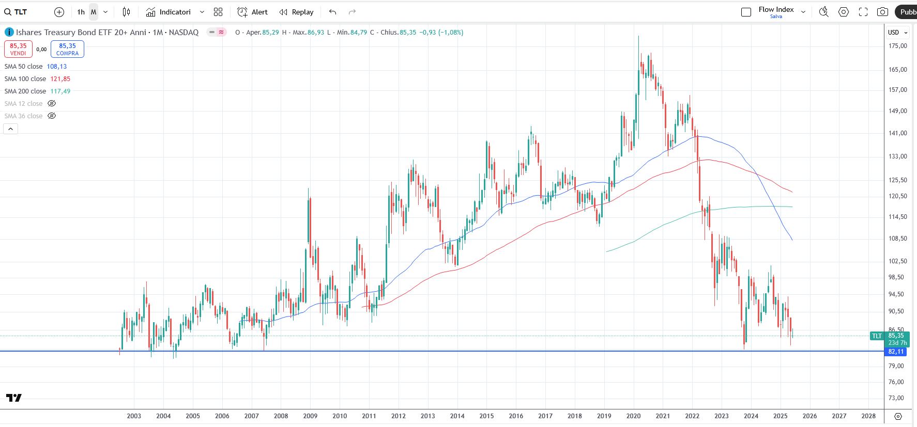Show the hidden SMA 36 close indicator

click(52, 116)
